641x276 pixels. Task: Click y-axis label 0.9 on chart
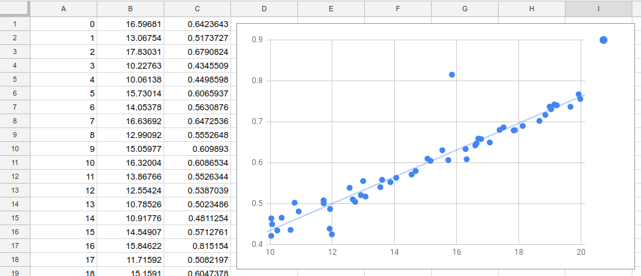pos(256,40)
